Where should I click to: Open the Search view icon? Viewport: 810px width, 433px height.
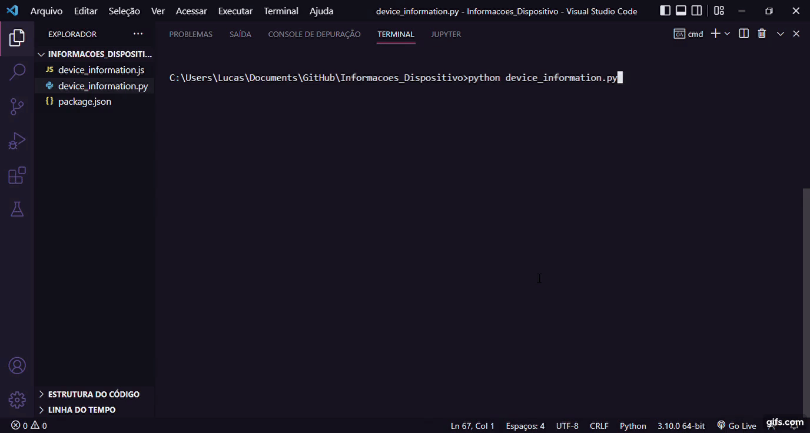click(17, 72)
